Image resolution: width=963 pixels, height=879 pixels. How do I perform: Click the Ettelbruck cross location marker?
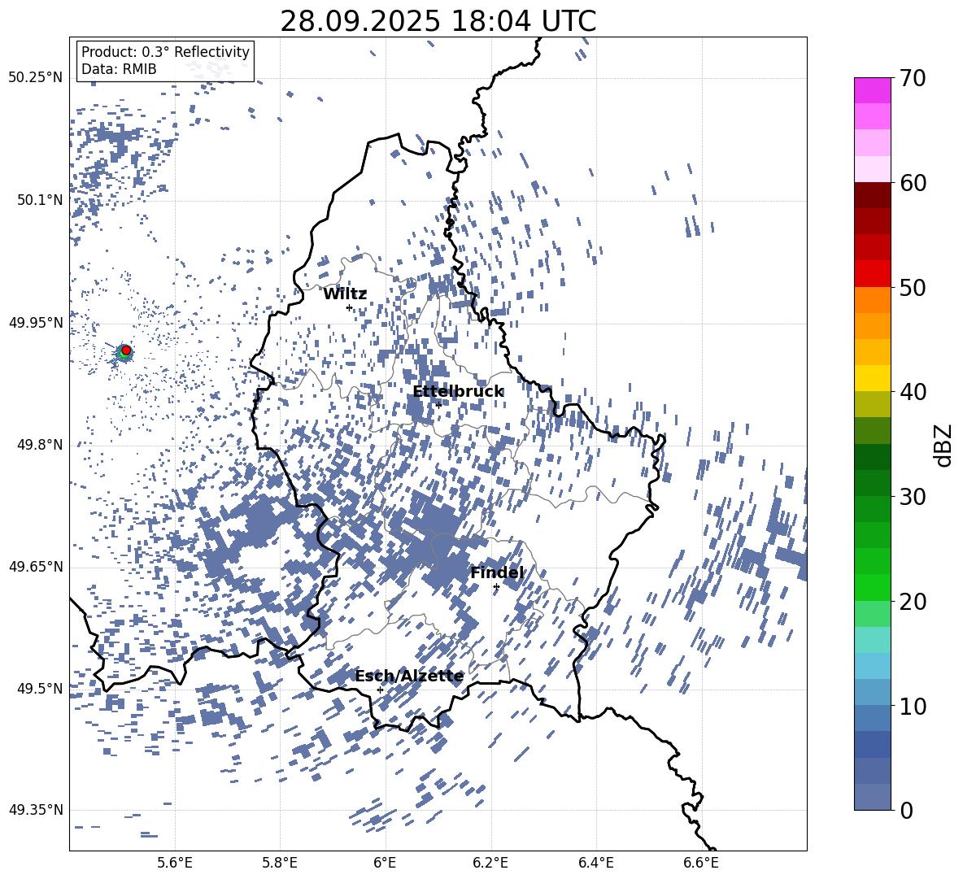point(438,404)
